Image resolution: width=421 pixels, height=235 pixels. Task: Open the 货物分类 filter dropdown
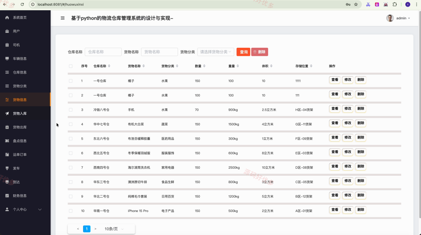click(x=215, y=52)
